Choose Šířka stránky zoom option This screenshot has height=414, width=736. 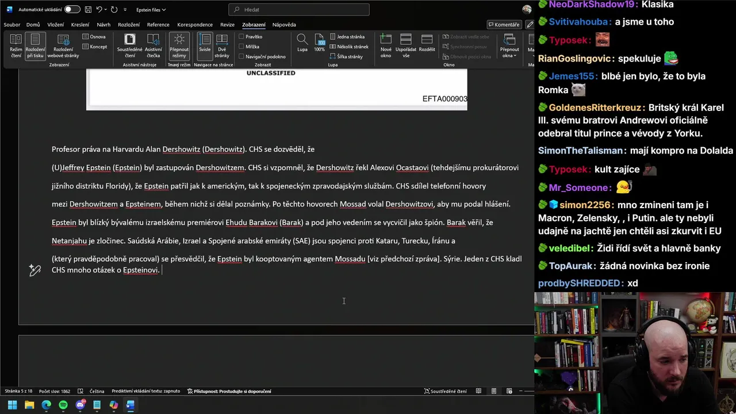coord(346,56)
